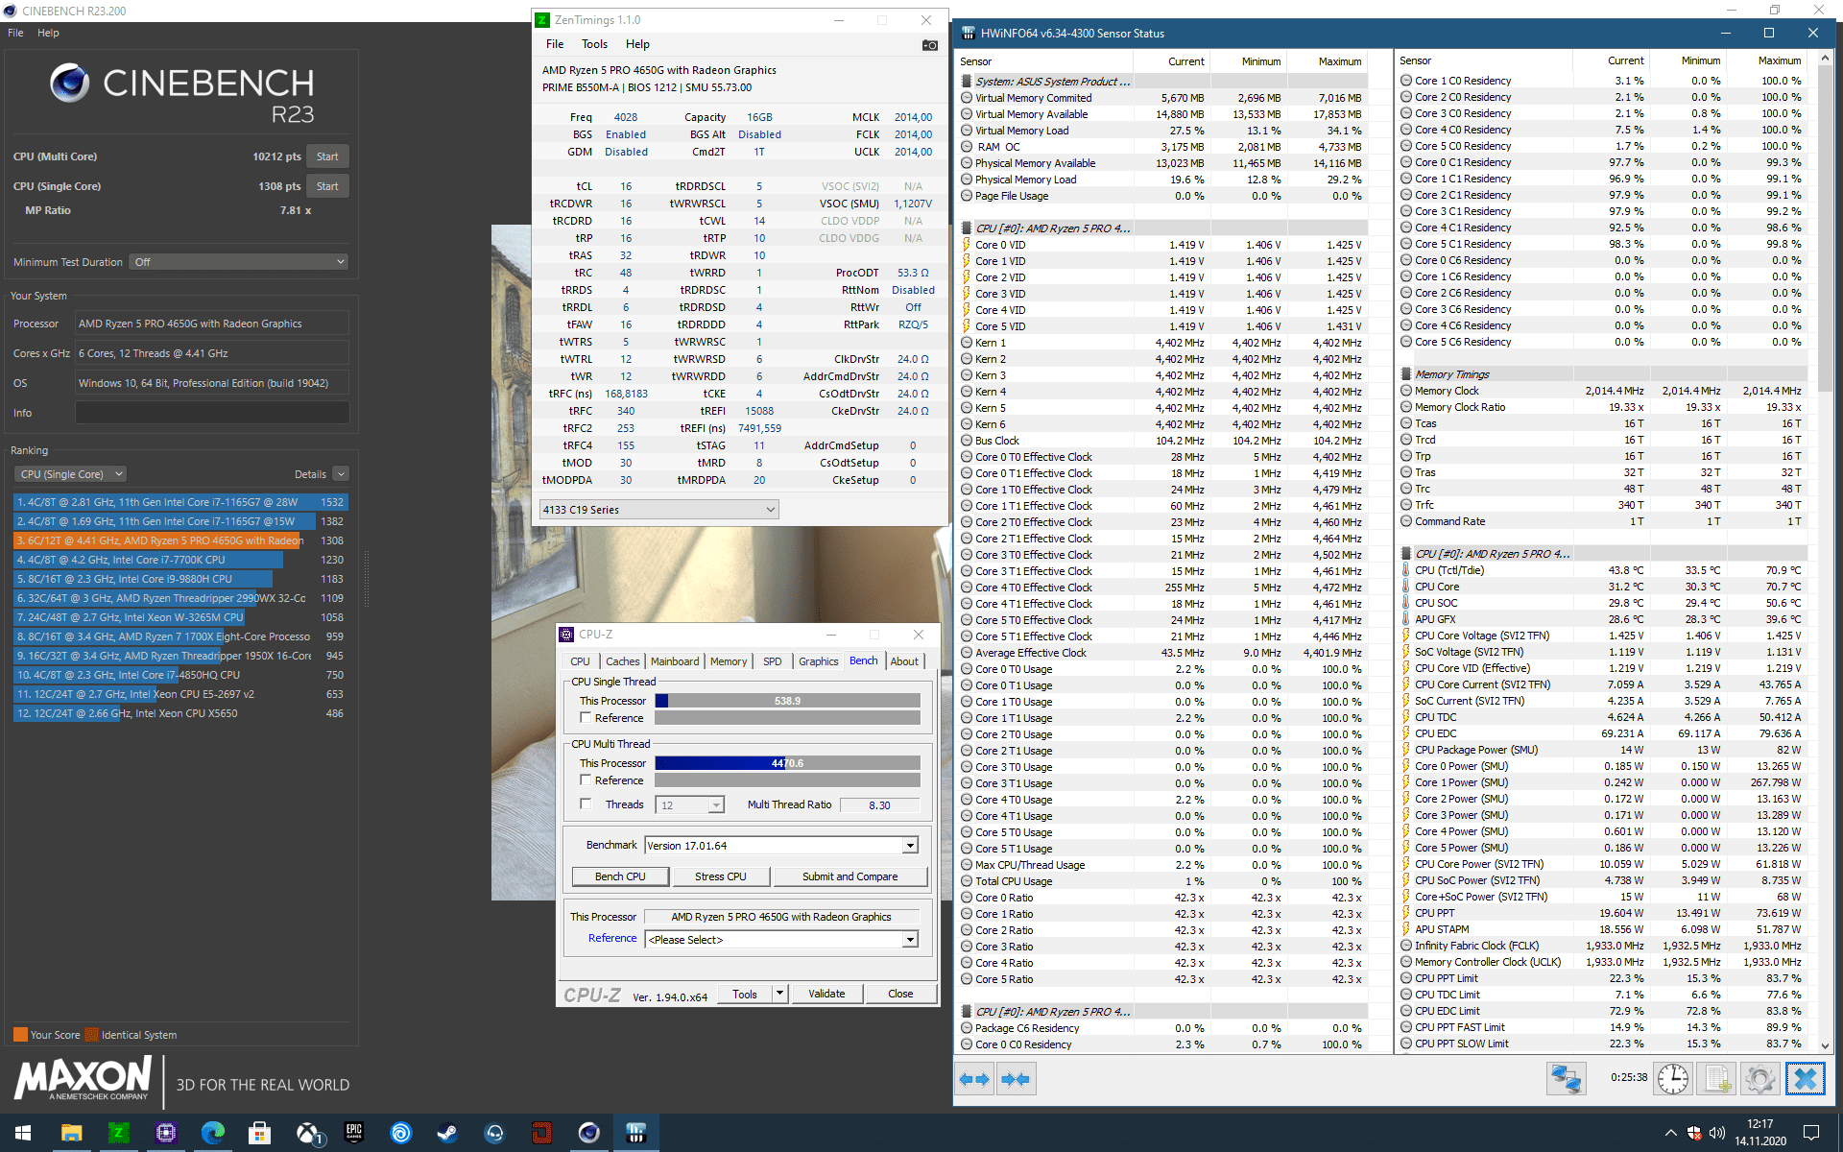
Task: Open Windows Start menu
Action: 23,1133
